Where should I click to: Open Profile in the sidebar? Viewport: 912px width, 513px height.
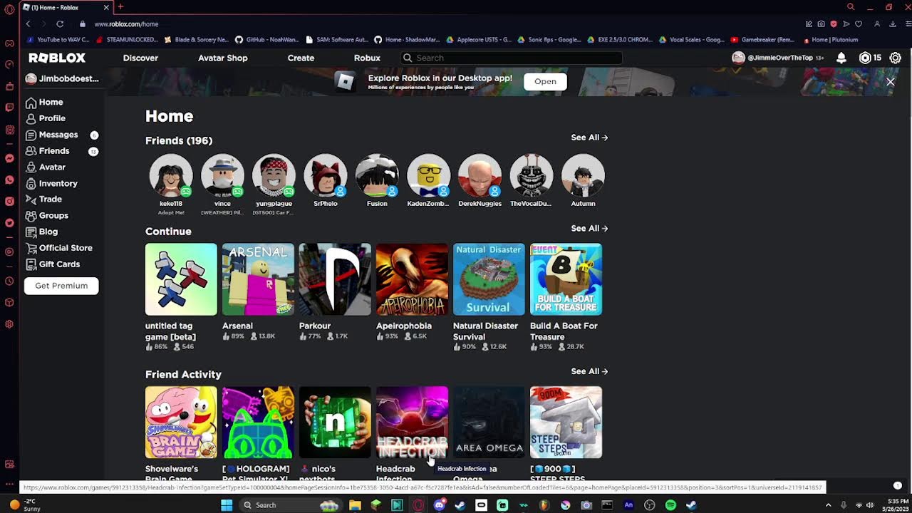46,118
